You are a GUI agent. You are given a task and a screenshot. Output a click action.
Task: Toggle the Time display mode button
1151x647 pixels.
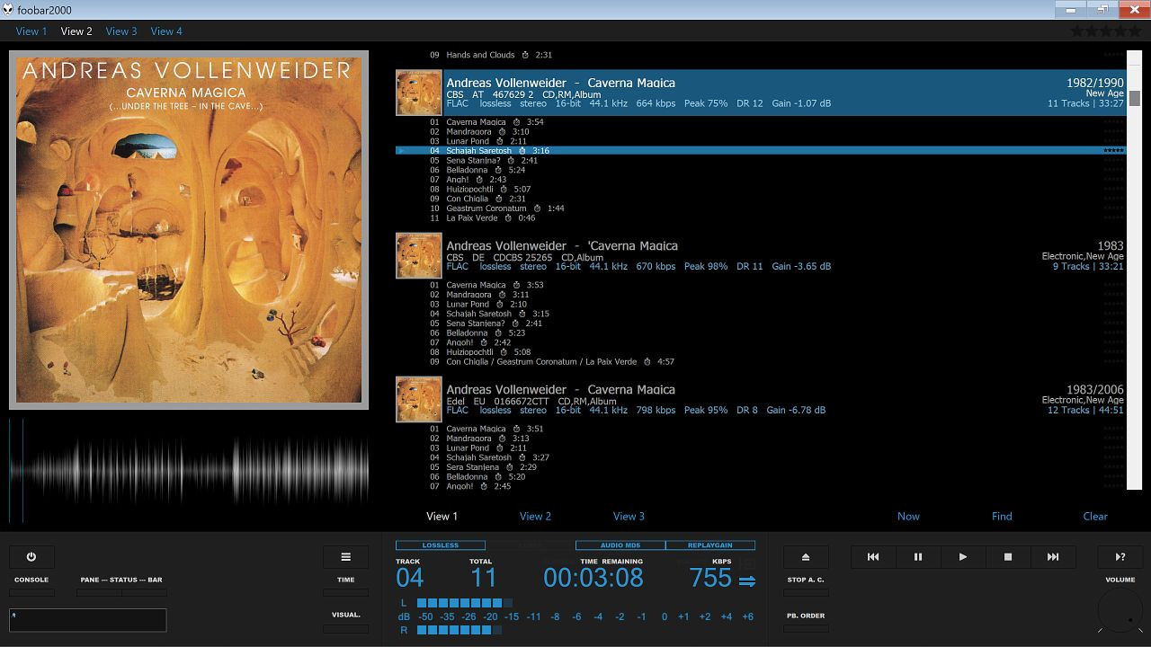pyautogui.click(x=345, y=592)
